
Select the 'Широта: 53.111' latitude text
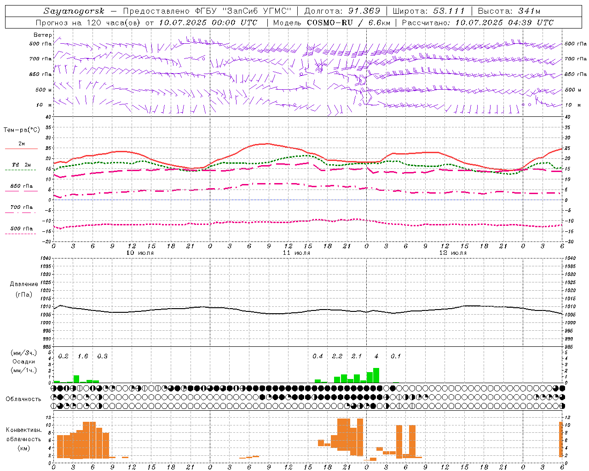tap(429, 11)
